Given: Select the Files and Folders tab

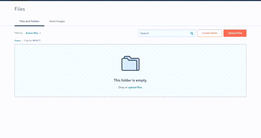Looking at the screenshot, I should pos(29,21).
